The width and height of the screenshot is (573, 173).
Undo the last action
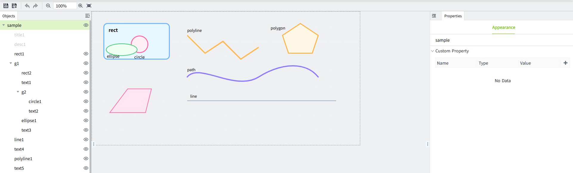tap(27, 6)
